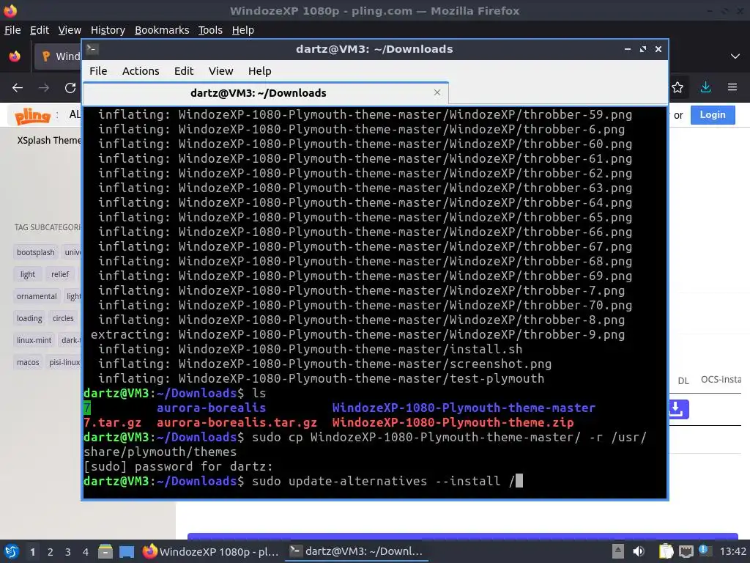Click the pling logo
This screenshot has width=750, height=563.
tap(32, 115)
